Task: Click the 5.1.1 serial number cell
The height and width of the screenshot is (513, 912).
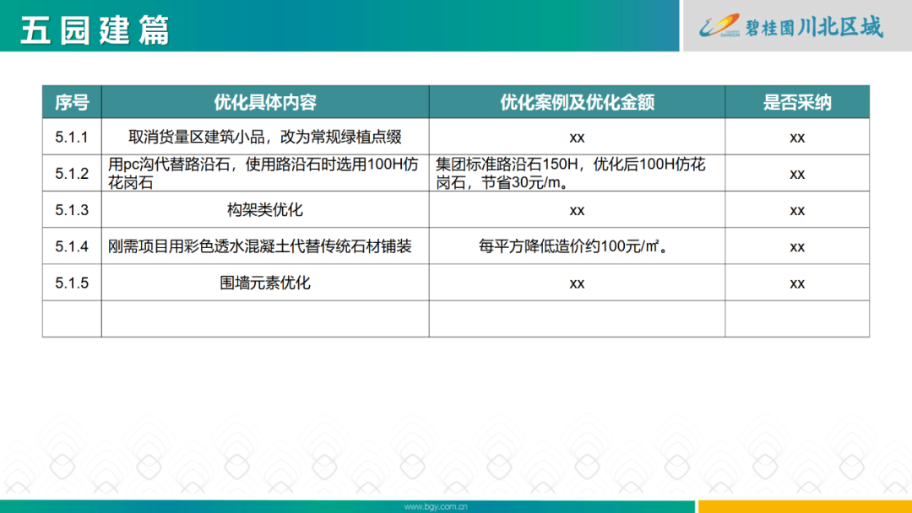Action: click(72, 136)
